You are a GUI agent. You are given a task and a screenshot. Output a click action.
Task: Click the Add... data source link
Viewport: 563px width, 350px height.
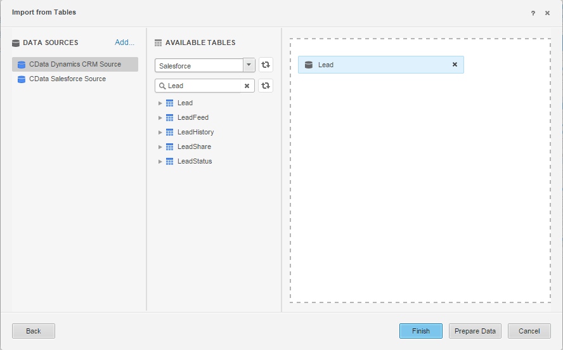(124, 42)
